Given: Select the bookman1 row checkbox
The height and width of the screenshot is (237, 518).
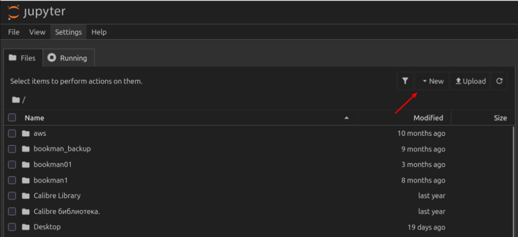Looking at the screenshot, I should 12,180.
